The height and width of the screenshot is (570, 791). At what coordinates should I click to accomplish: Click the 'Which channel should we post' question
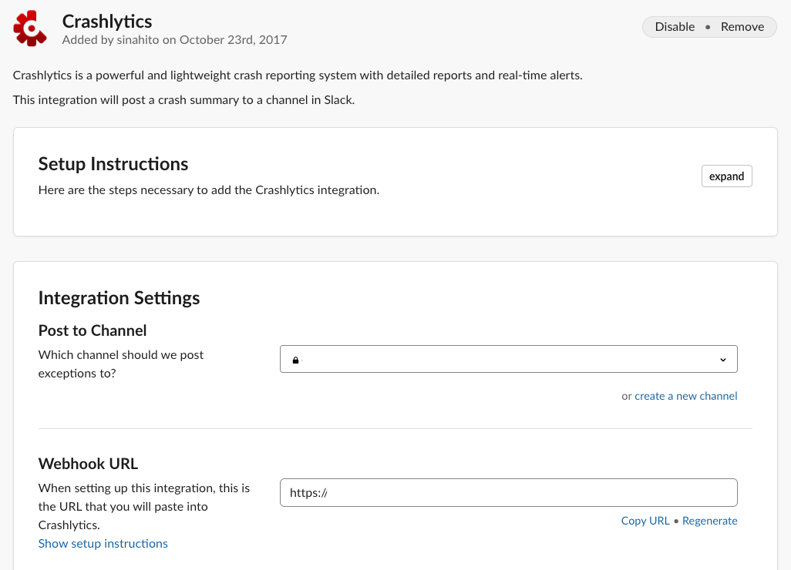(121, 355)
